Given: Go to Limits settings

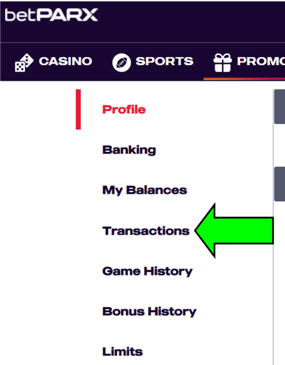Looking at the screenshot, I should (x=123, y=351).
